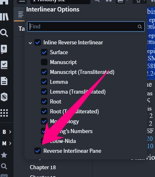
Task: Click the Find search field
Action: point(86,27)
